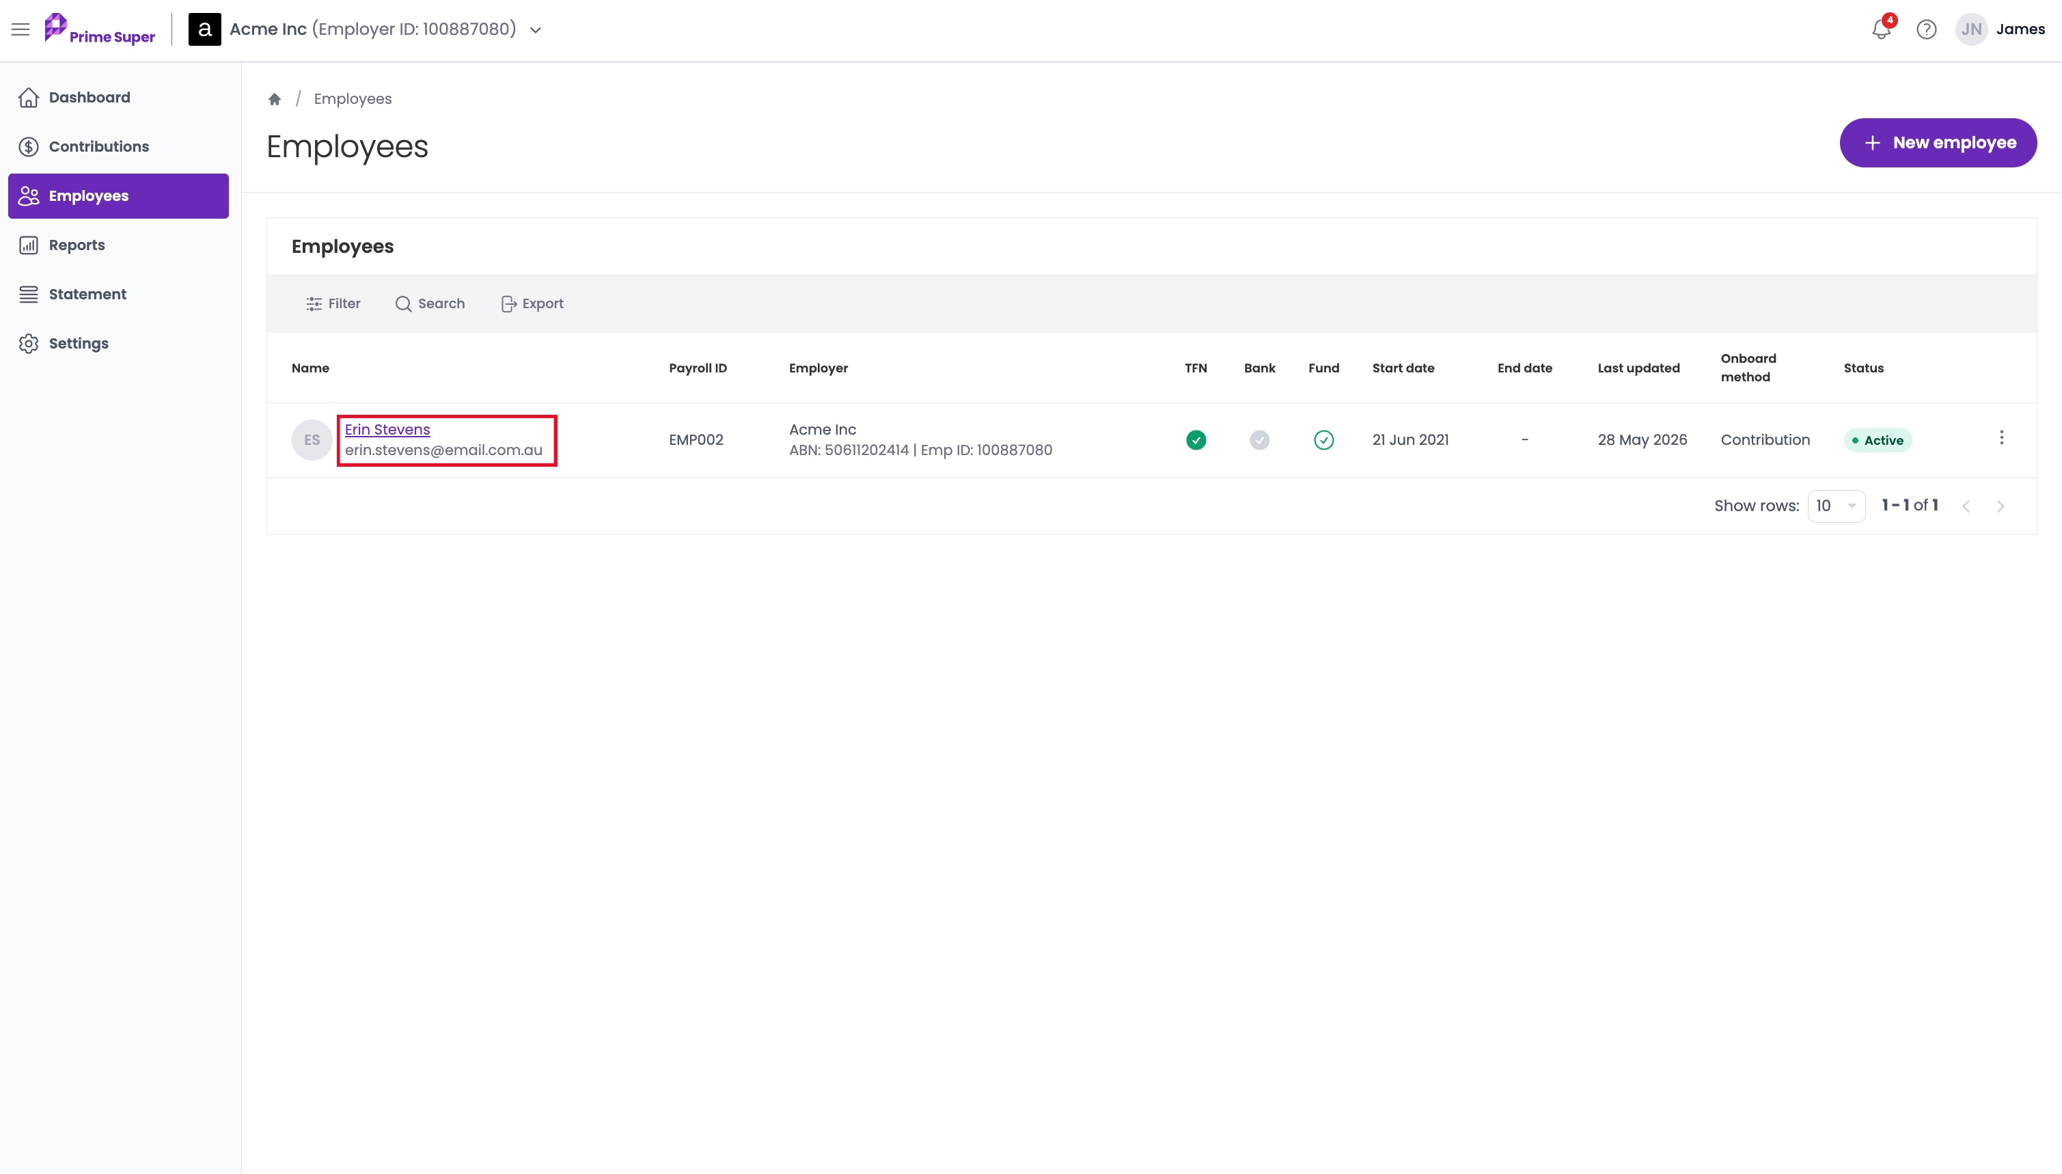Expand the Acme Inc employer switcher
2062x1174 pixels.
tap(535, 30)
